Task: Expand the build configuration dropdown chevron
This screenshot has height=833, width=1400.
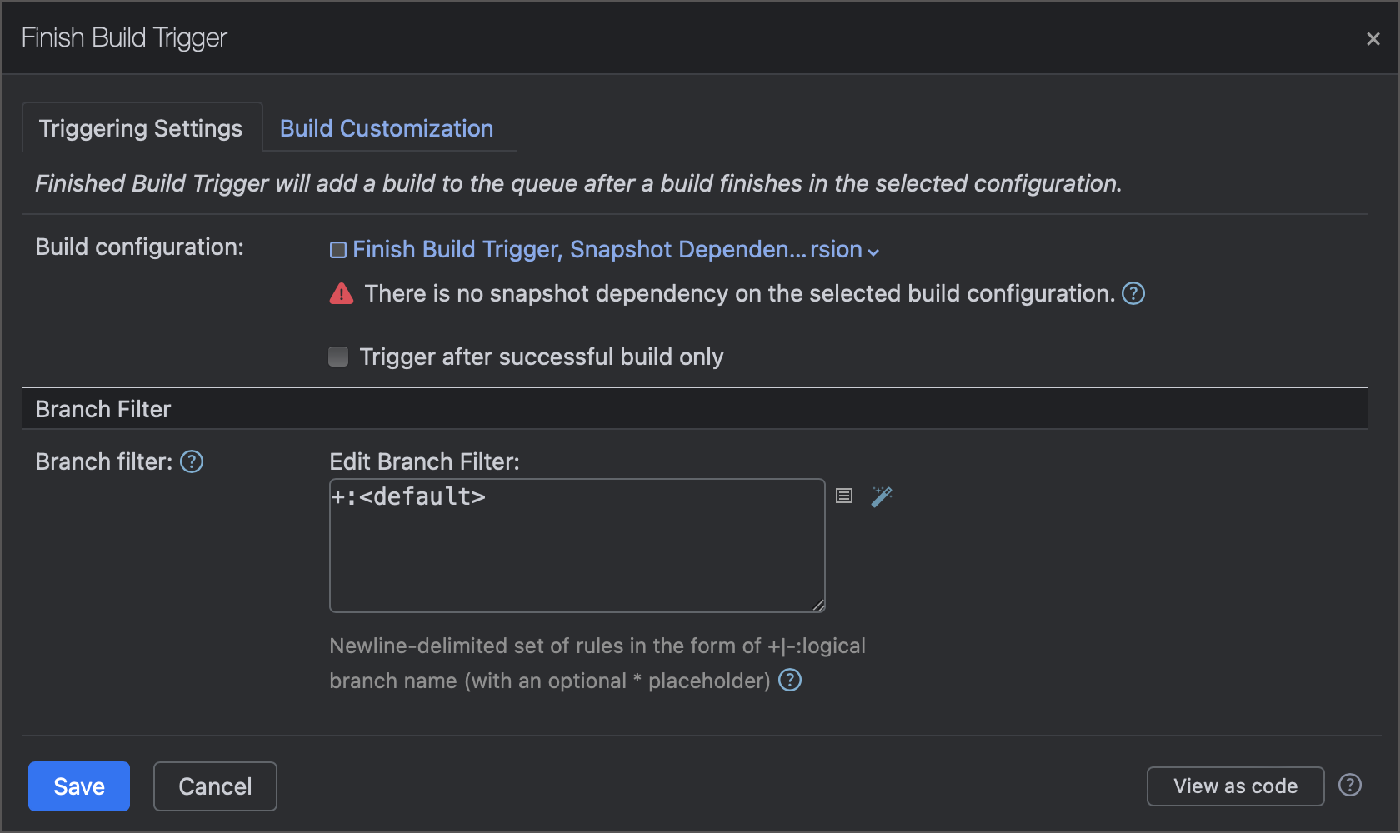Action: pyautogui.click(x=873, y=250)
